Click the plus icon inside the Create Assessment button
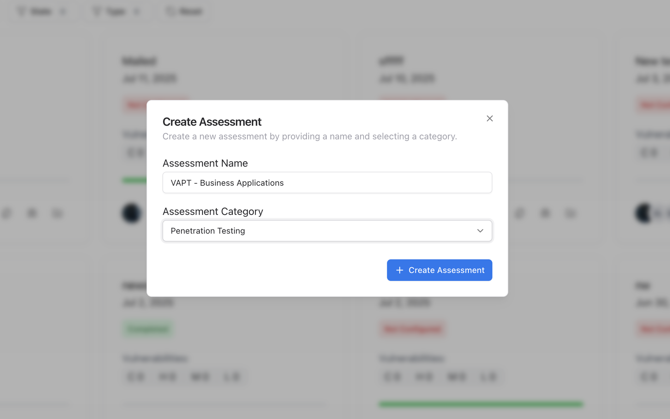 pyautogui.click(x=399, y=270)
